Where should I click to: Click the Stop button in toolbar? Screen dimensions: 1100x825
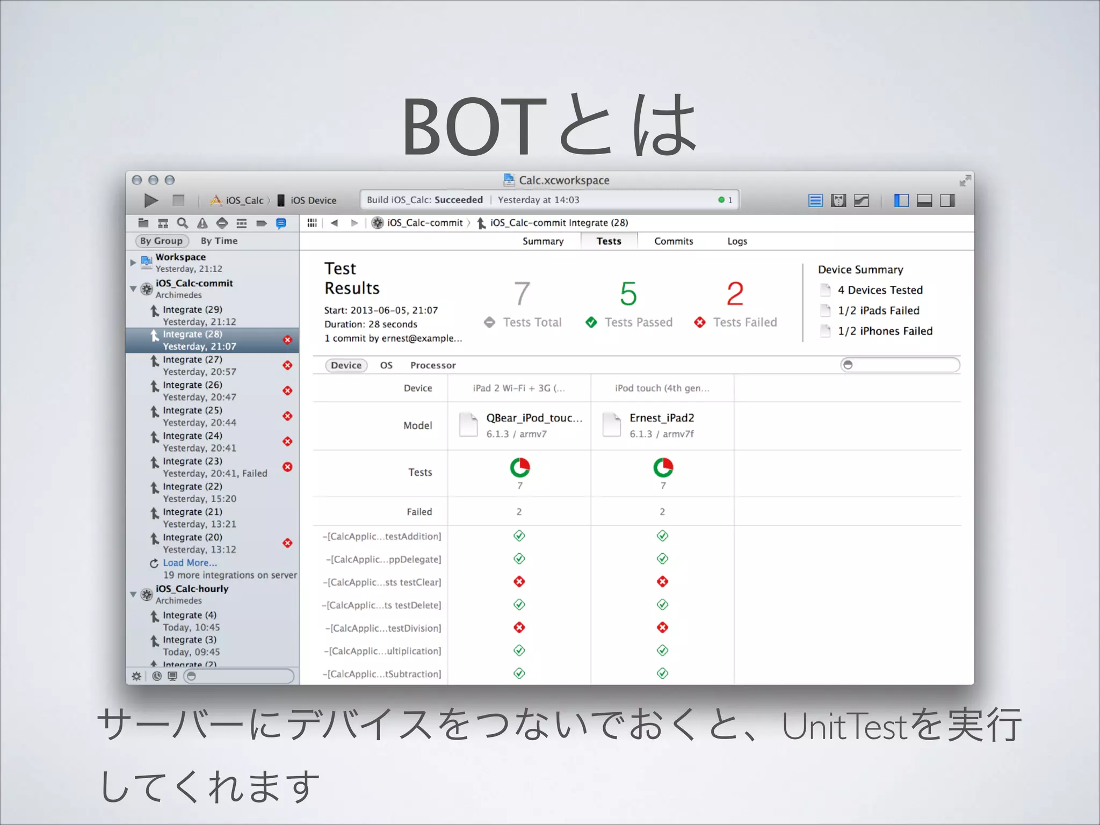178,200
